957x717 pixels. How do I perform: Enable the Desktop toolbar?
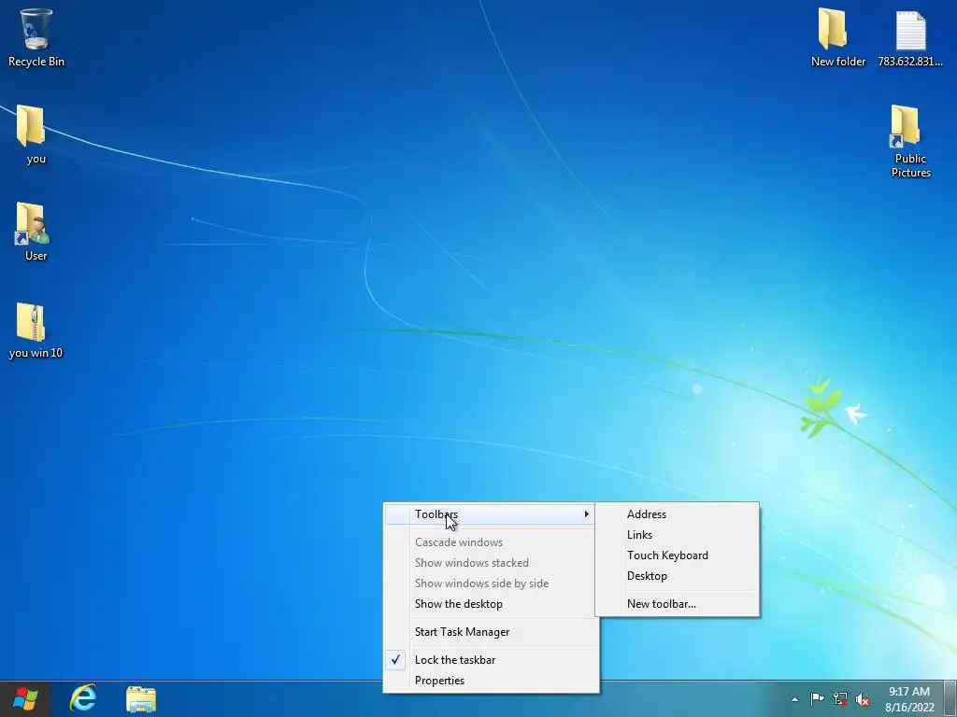[678, 575]
